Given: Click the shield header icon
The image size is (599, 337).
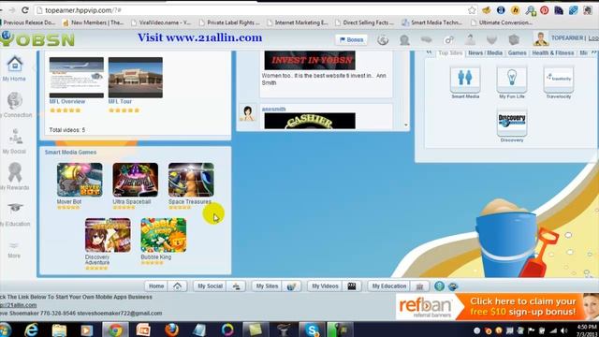Looking at the screenshot, I should [x=492, y=39].
